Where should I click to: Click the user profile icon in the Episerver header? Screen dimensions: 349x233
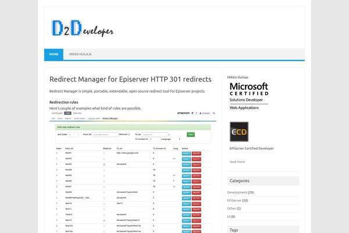coord(200,113)
